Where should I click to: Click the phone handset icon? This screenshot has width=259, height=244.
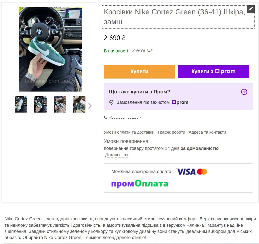pos(105,117)
